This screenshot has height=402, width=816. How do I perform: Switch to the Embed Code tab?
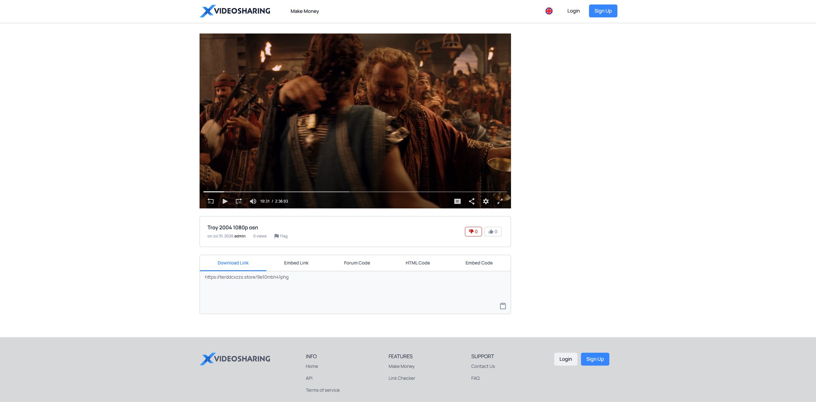[479, 263]
